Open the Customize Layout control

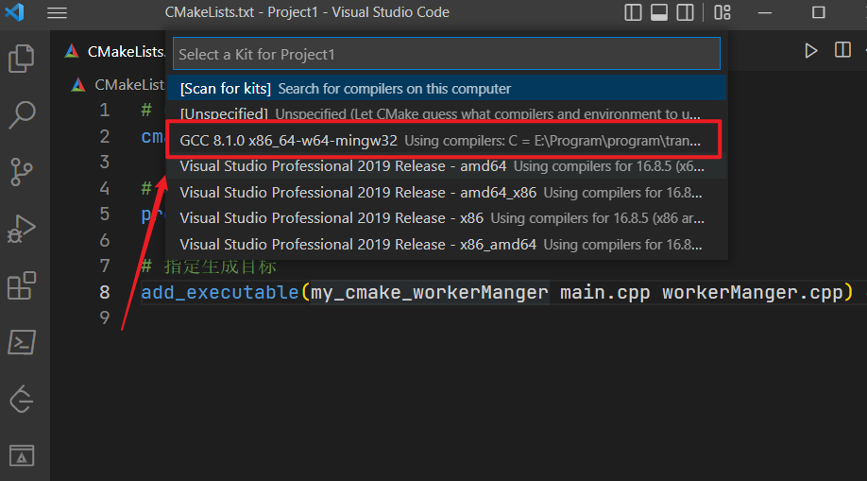(x=722, y=12)
